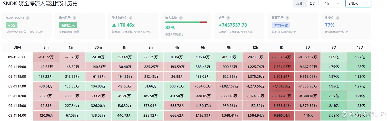Click the 7D column header
Image resolution: width=388 pixels, height=121 pixels.
334,47
